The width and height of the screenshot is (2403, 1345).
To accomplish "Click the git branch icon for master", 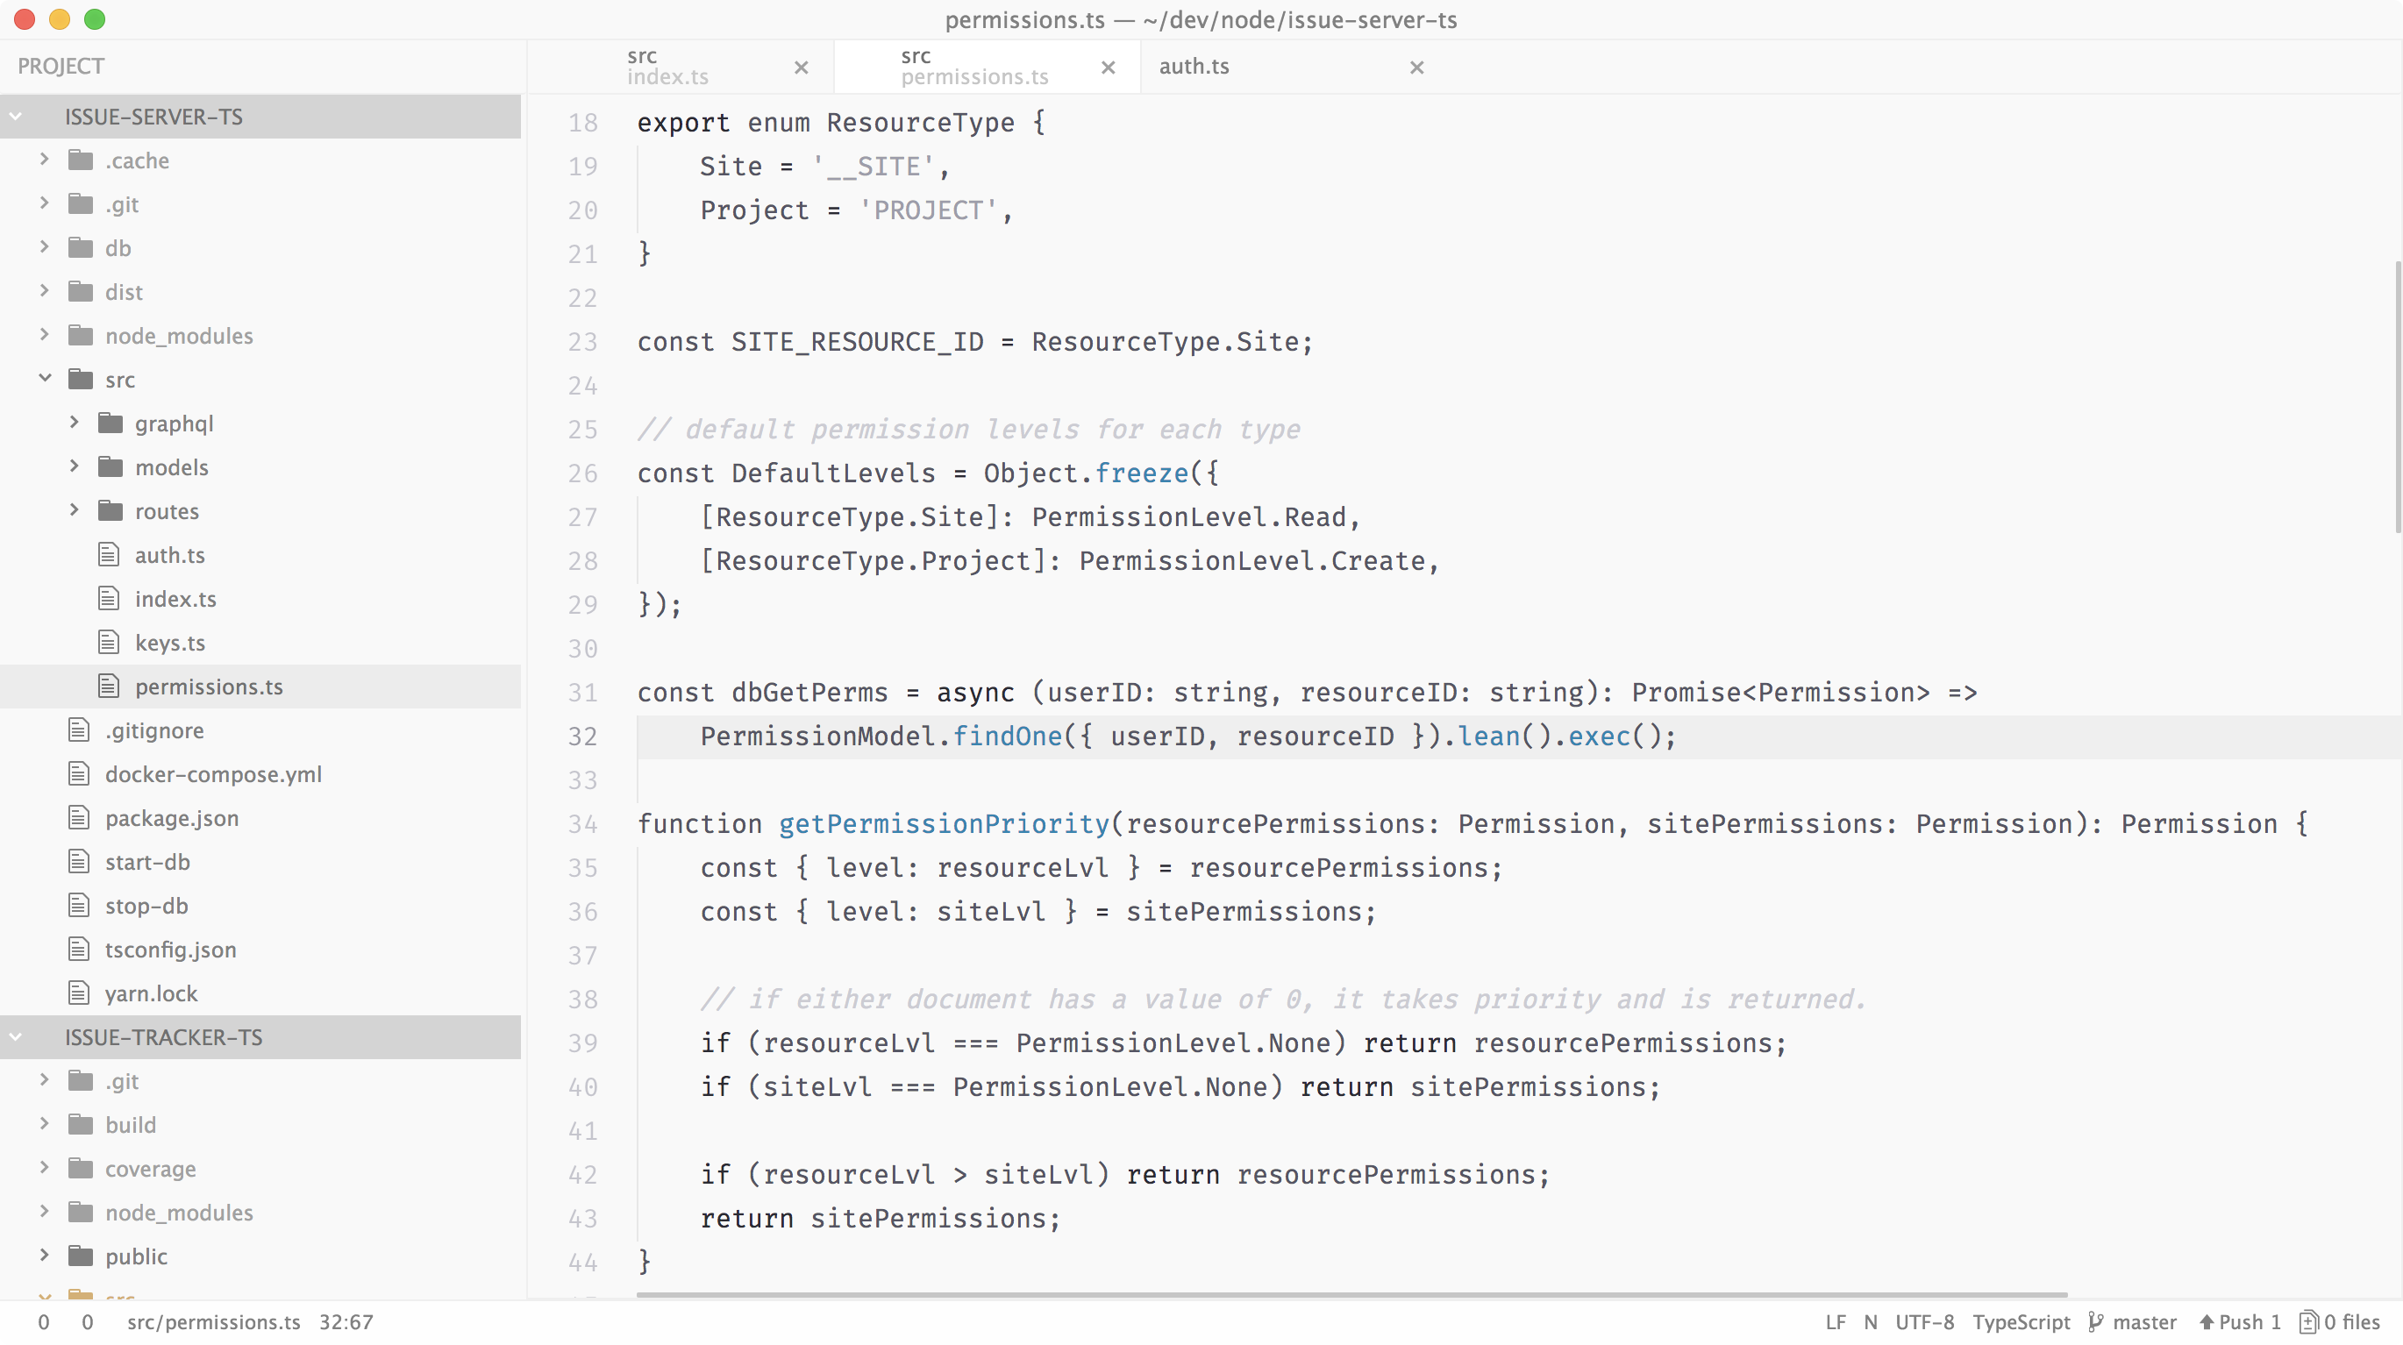I will (x=2095, y=1321).
